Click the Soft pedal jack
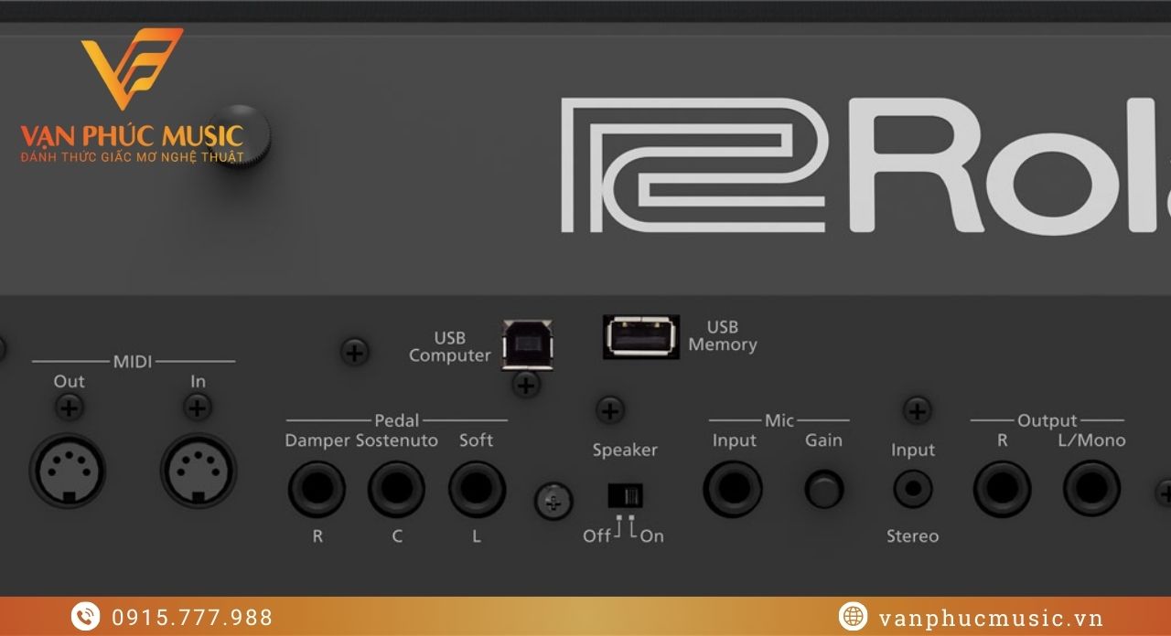 click(x=477, y=489)
